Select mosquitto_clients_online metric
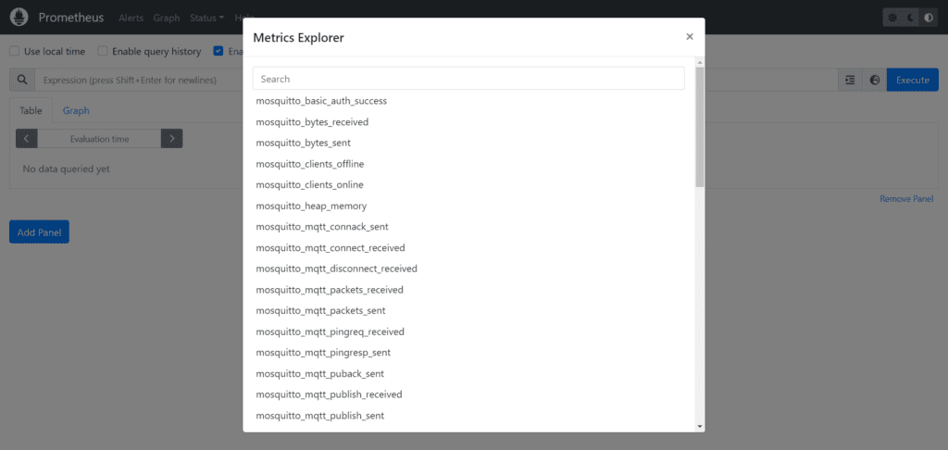Image resolution: width=948 pixels, height=450 pixels. click(309, 184)
